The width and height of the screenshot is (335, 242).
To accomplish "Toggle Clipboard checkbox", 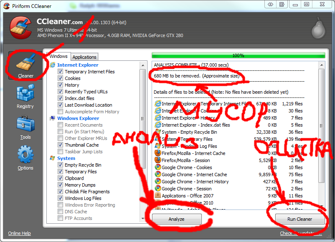I will click(61, 178).
